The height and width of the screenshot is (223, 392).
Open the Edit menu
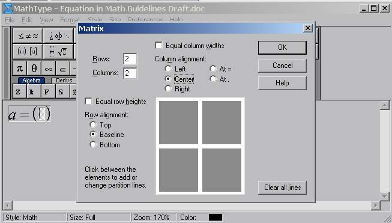point(27,20)
